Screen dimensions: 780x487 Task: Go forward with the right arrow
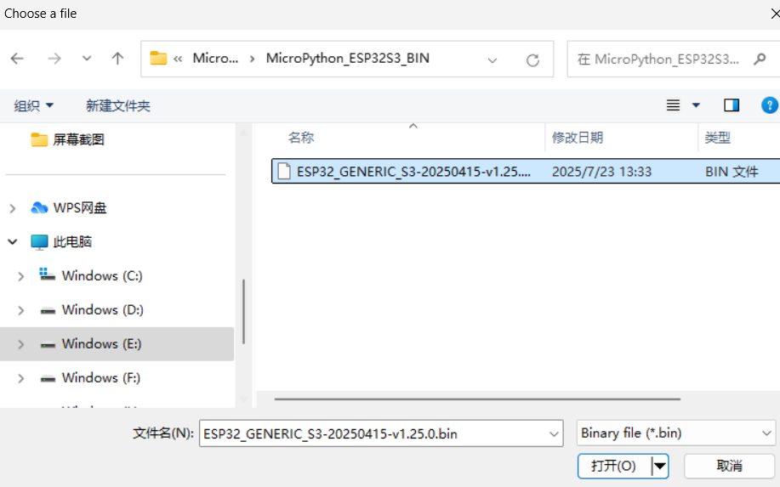(54, 59)
